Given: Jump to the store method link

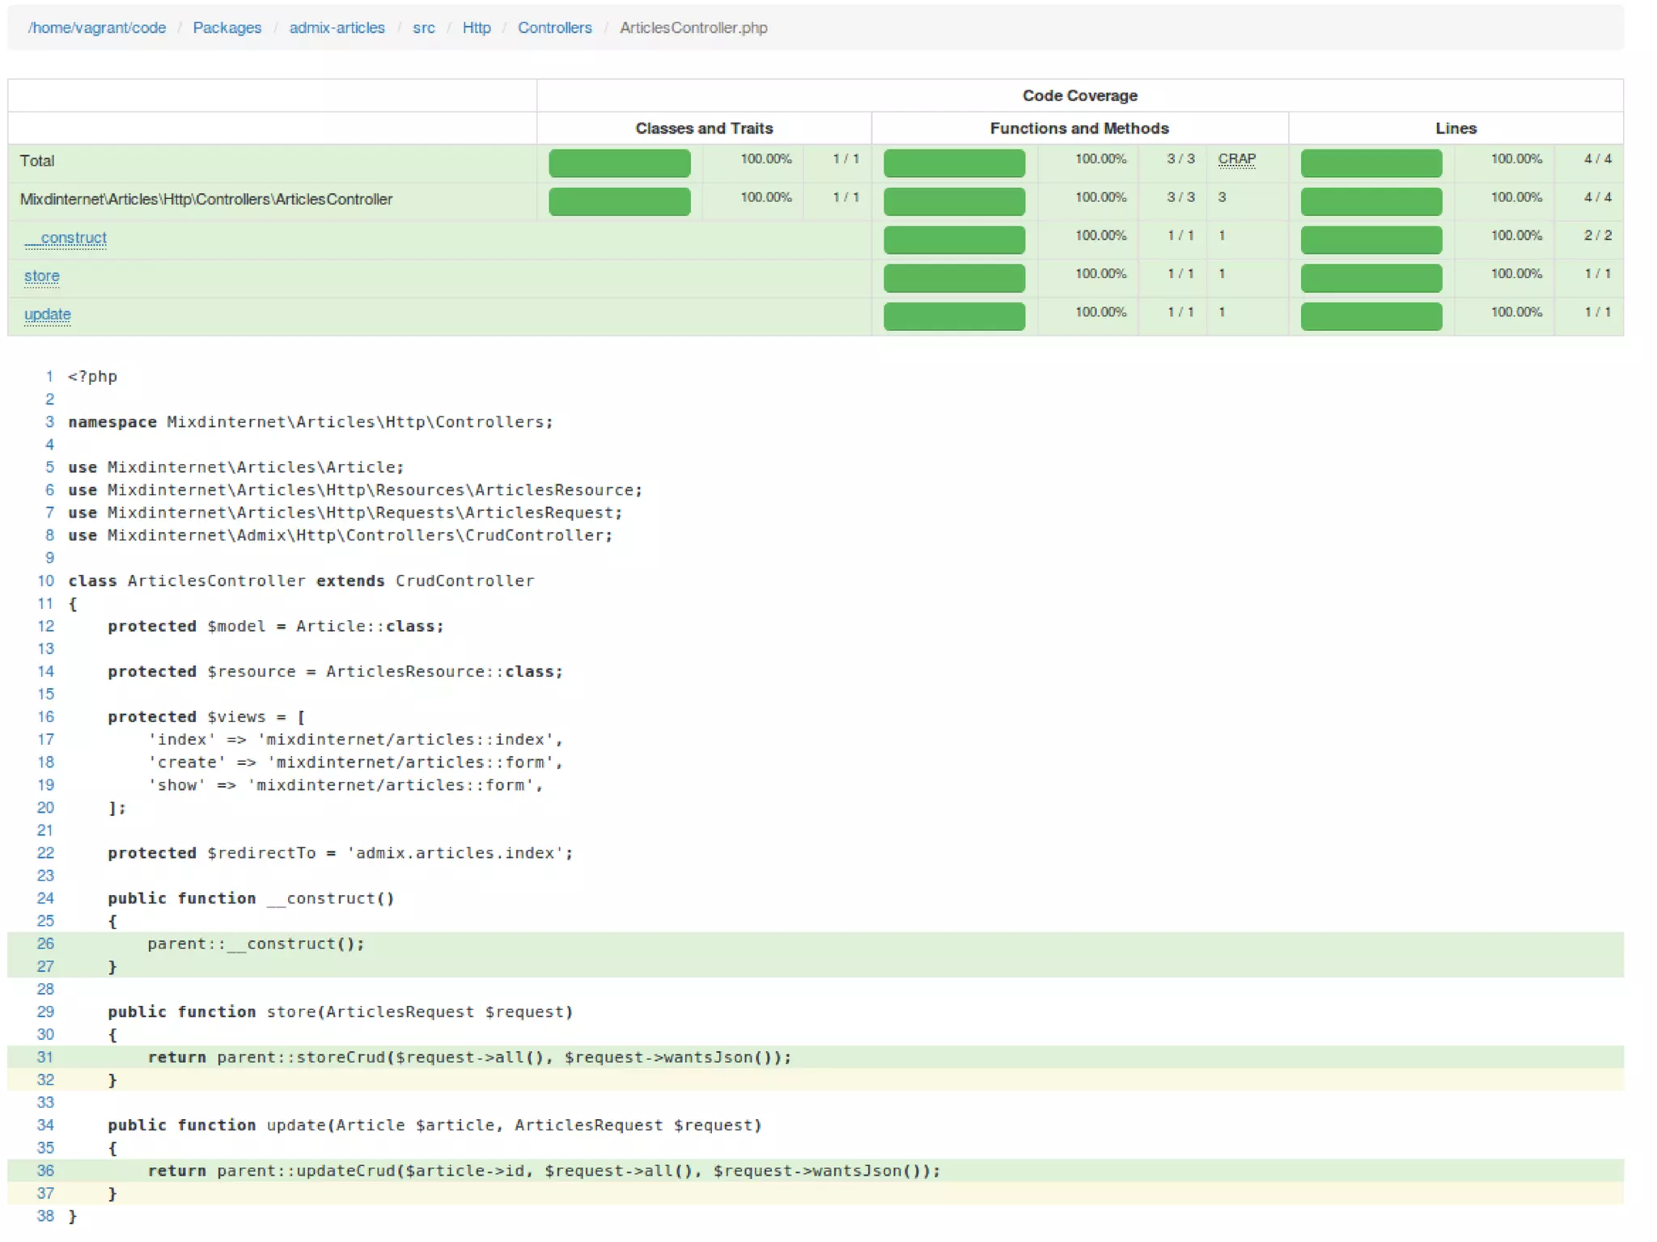Looking at the screenshot, I should pyautogui.click(x=41, y=276).
